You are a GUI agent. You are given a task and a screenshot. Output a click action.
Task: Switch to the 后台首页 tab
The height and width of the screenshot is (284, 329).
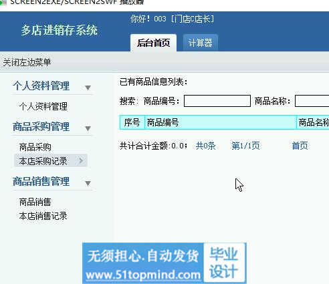point(153,43)
